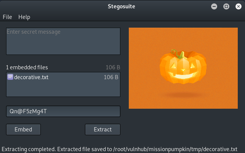Click the password field containing Qn@F5zMg4T
245x153 pixels.
63,111
